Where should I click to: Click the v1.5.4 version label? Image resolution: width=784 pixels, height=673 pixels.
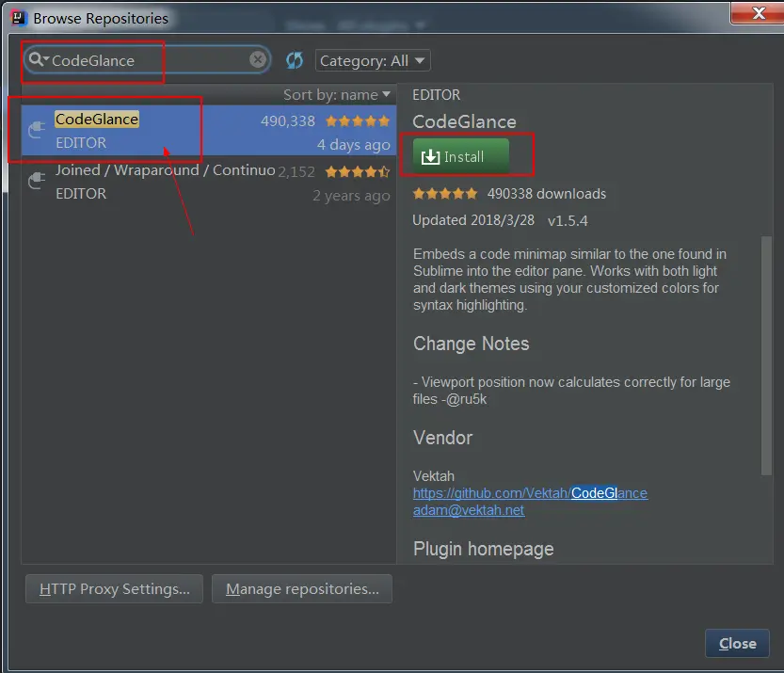click(x=568, y=220)
